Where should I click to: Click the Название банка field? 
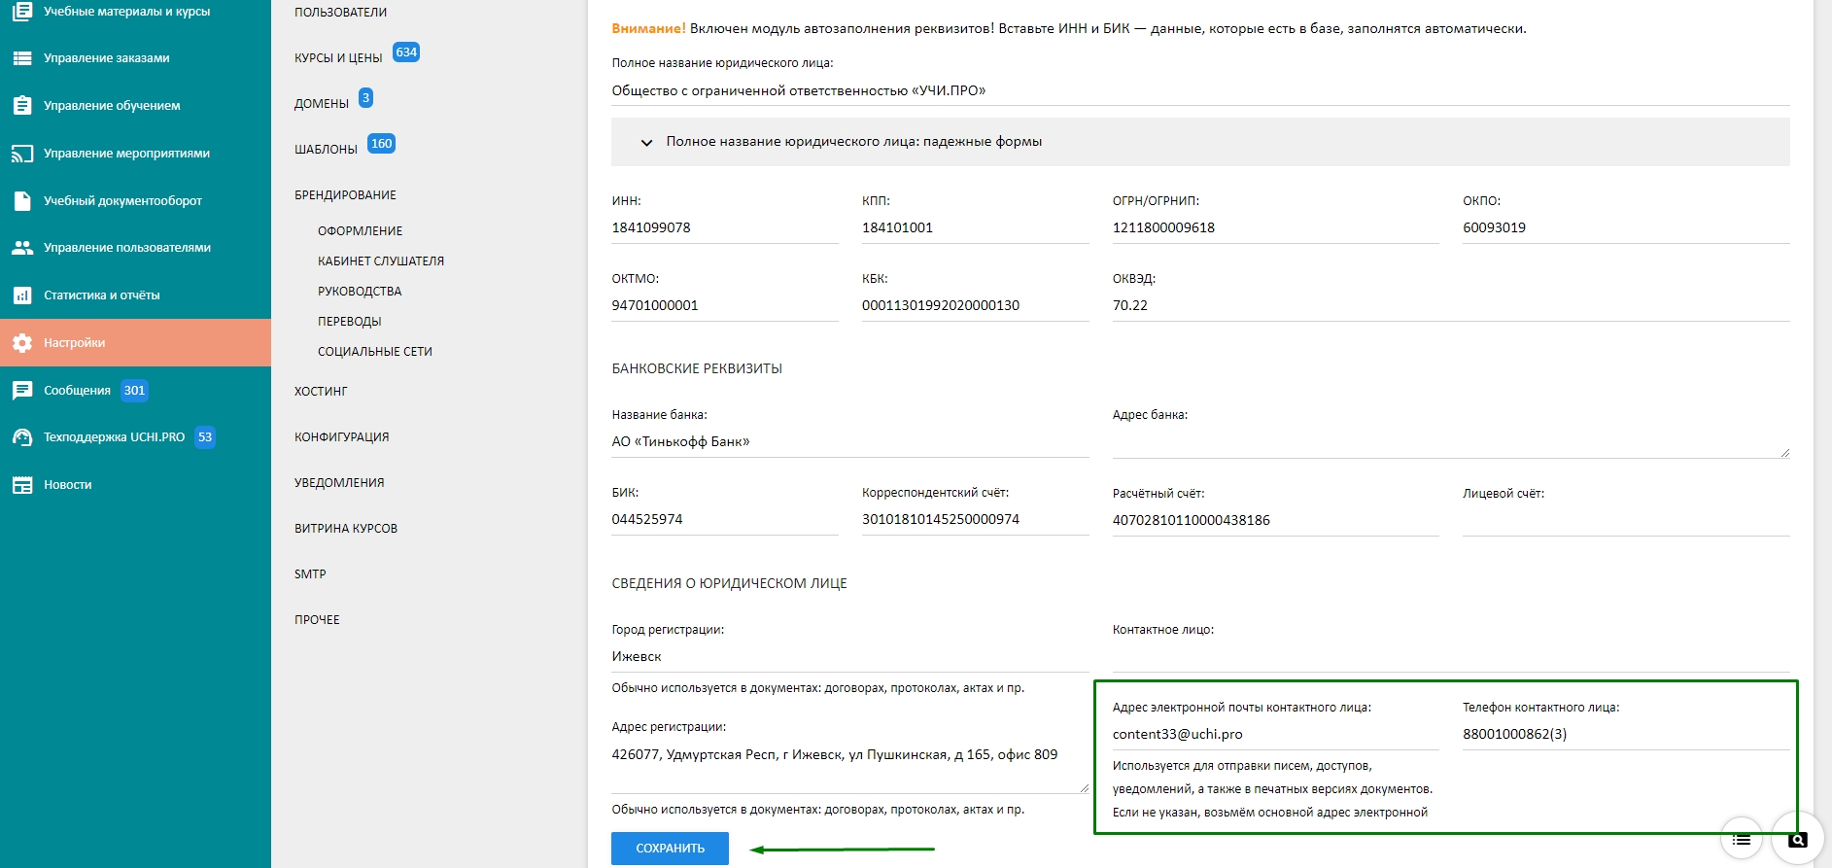coord(849,442)
